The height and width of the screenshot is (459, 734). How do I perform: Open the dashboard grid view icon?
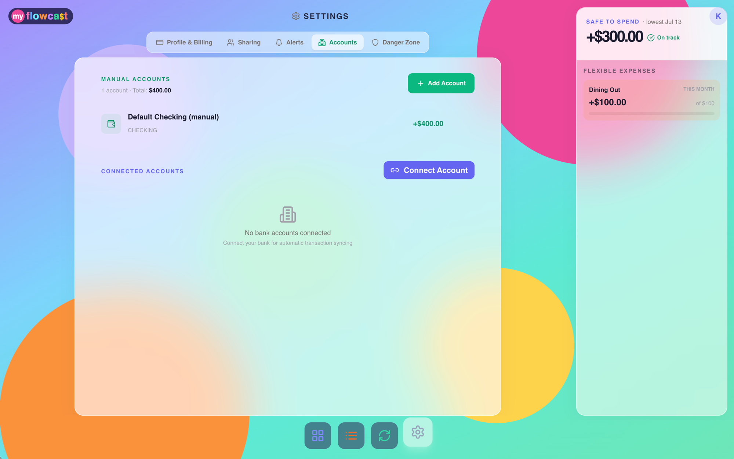[x=317, y=435]
